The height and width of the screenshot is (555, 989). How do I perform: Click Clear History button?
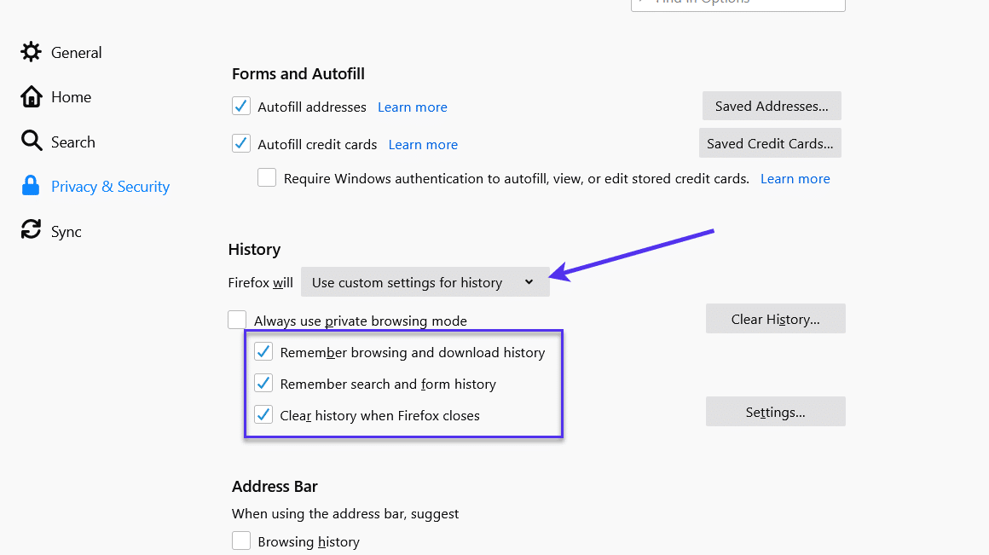[775, 318]
